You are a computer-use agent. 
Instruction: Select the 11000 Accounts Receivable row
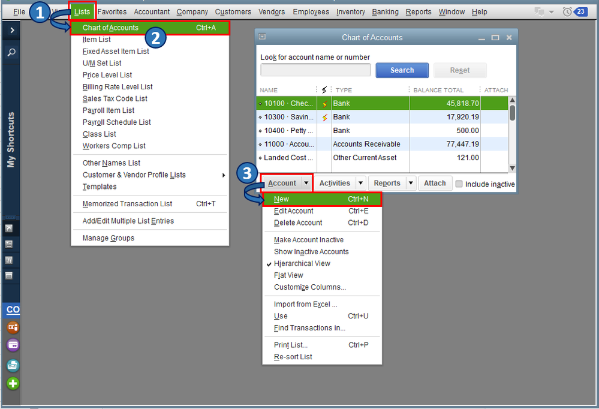(382, 144)
